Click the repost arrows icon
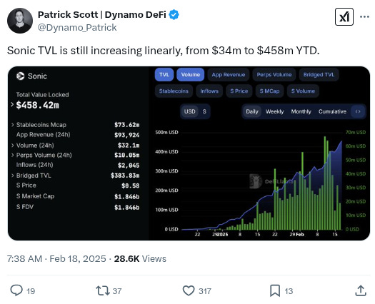 (103, 291)
